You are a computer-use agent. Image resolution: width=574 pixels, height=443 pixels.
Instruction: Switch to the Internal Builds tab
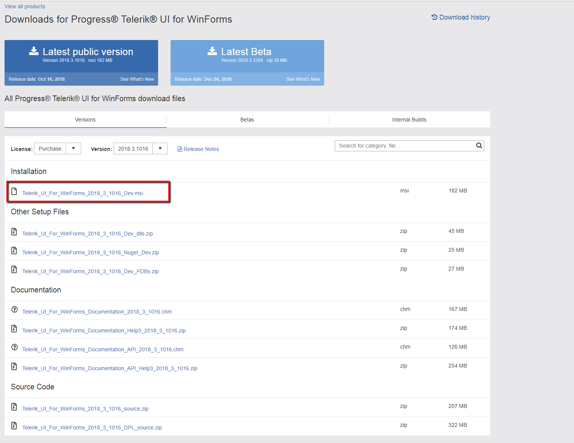tap(409, 120)
